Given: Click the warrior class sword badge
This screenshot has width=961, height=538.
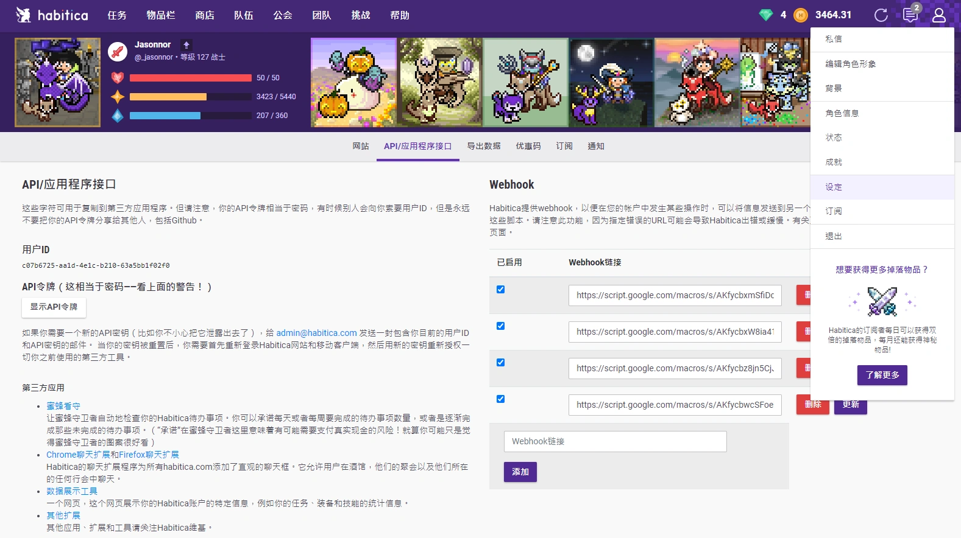Looking at the screenshot, I should pos(118,52).
